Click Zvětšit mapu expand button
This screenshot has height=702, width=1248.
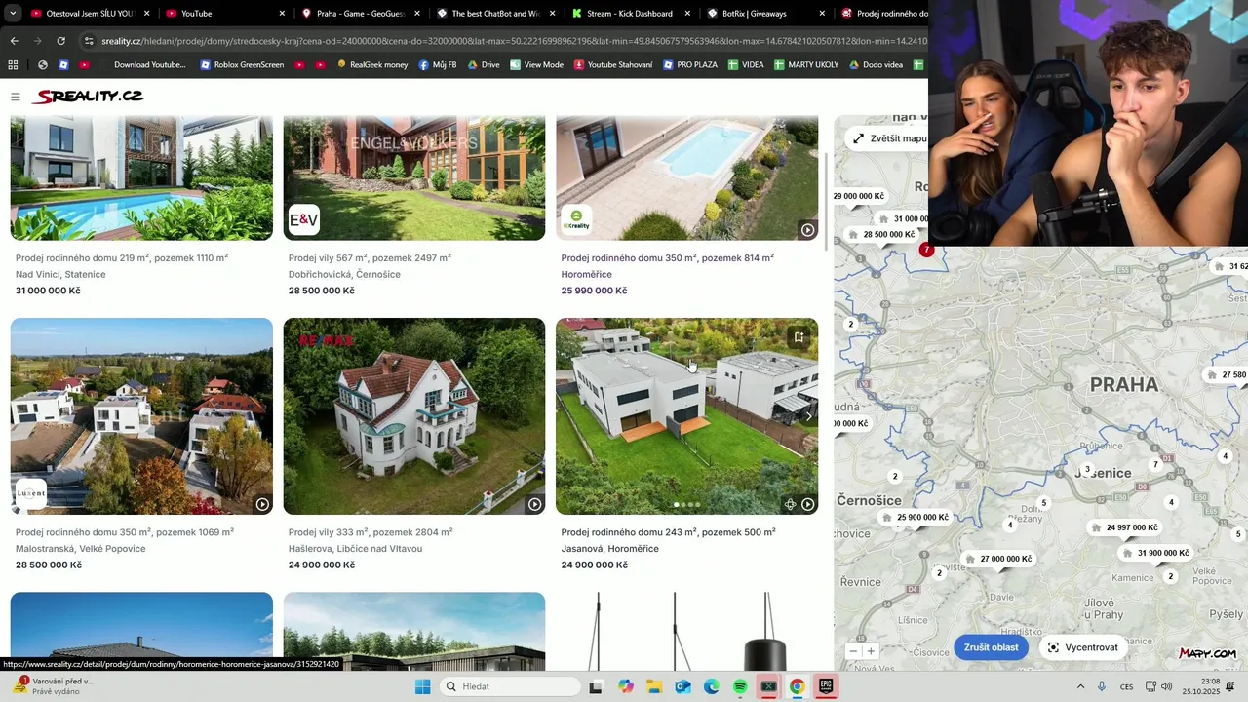point(889,138)
